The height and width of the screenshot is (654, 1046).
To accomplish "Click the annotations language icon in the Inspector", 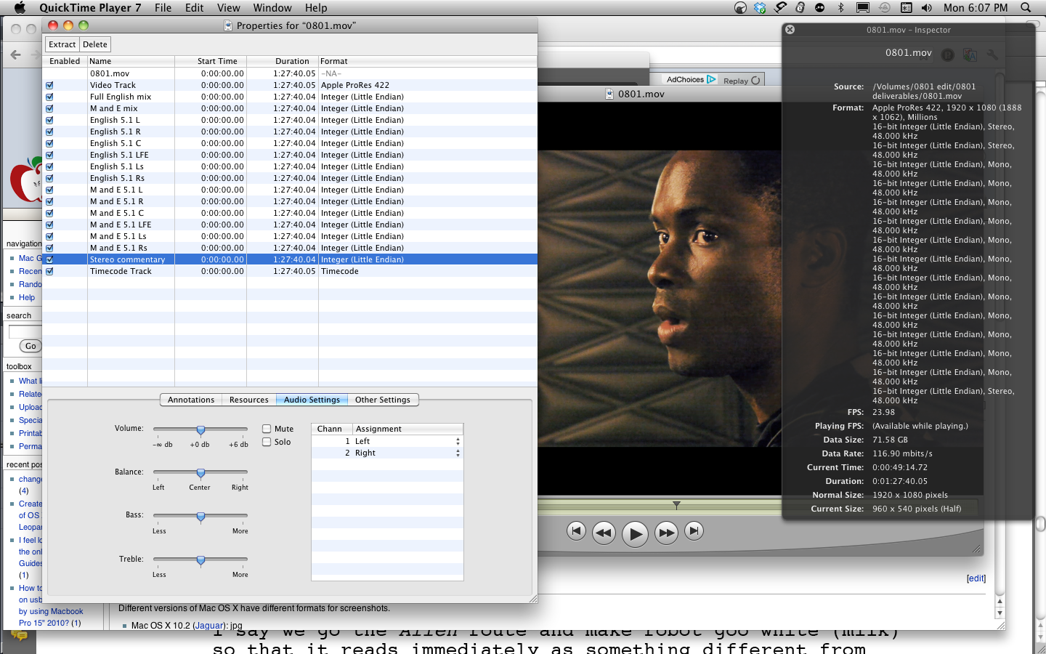I will (970, 54).
